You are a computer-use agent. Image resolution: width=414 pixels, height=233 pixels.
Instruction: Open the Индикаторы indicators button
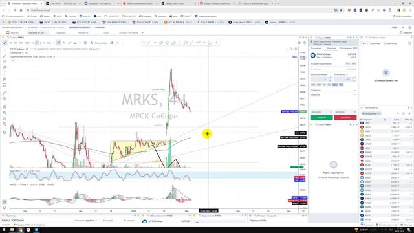pos(98,43)
